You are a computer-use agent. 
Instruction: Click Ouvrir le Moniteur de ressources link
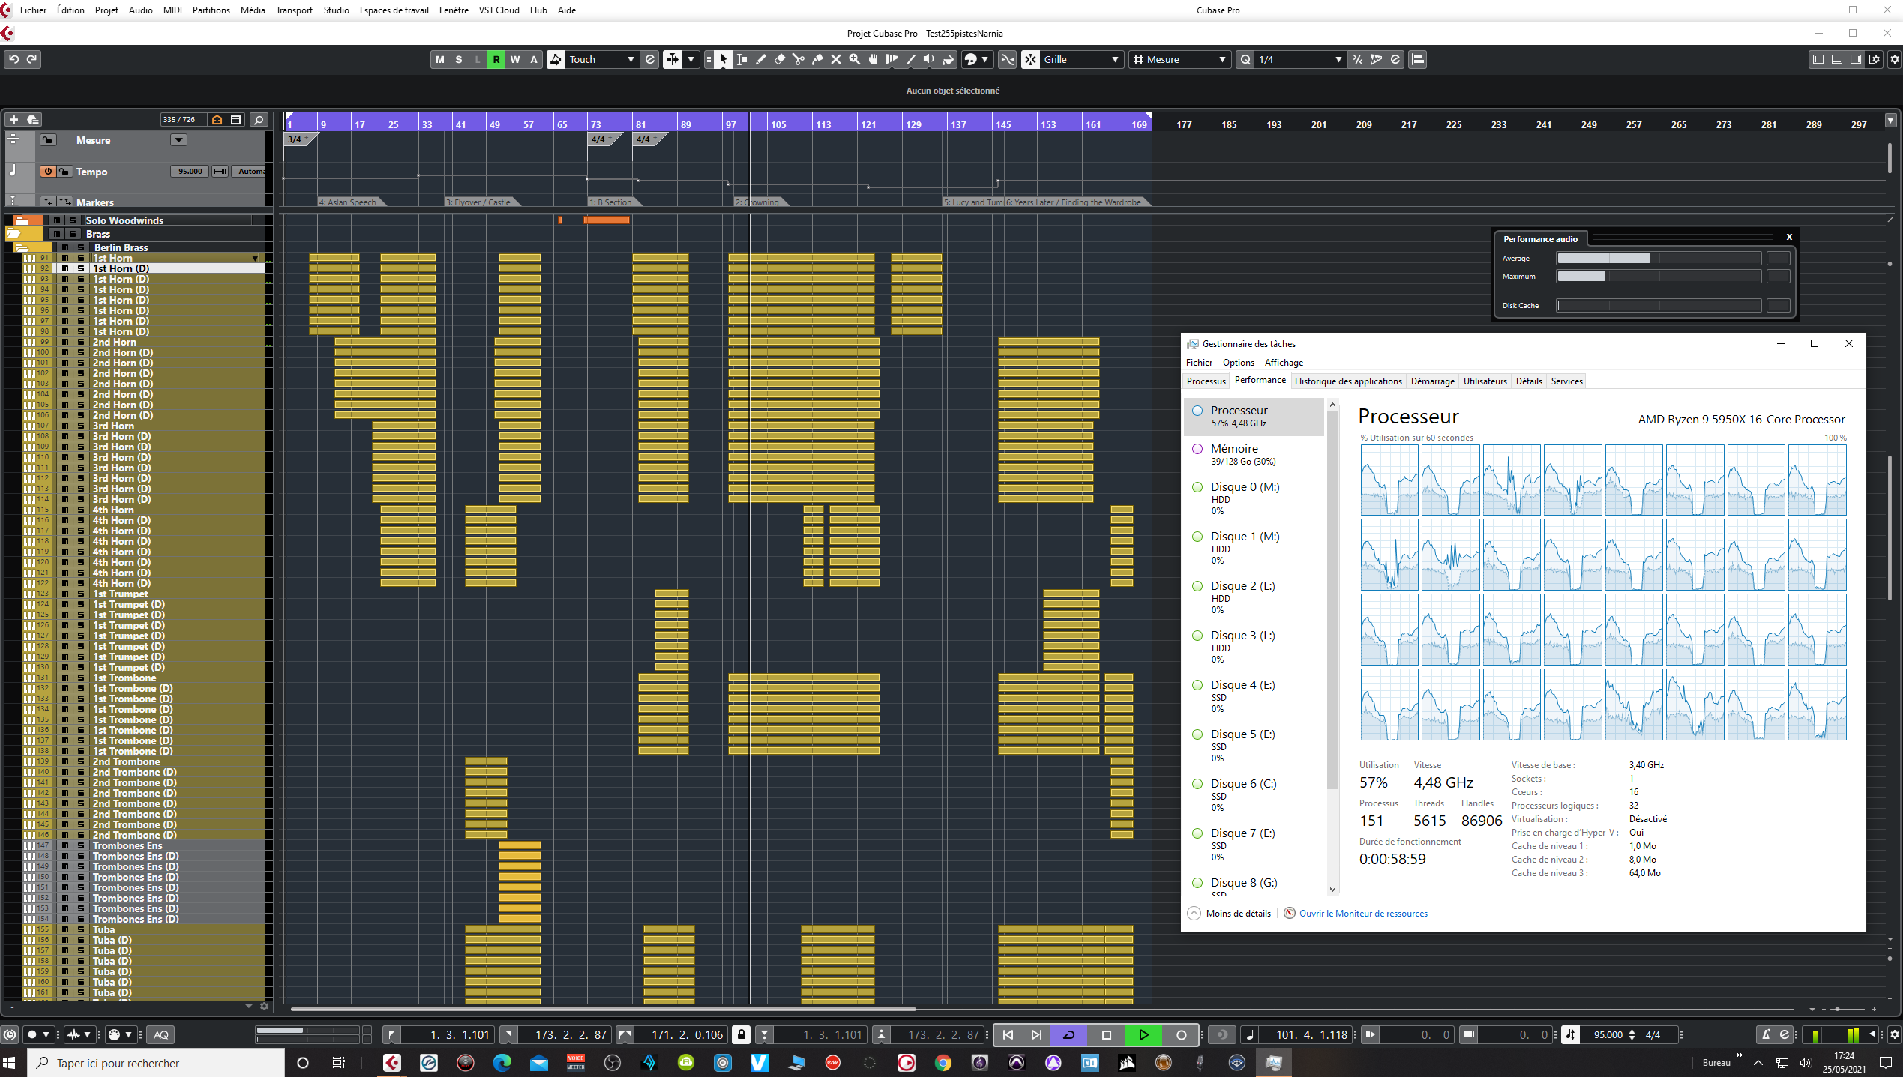pos(1362,913)
